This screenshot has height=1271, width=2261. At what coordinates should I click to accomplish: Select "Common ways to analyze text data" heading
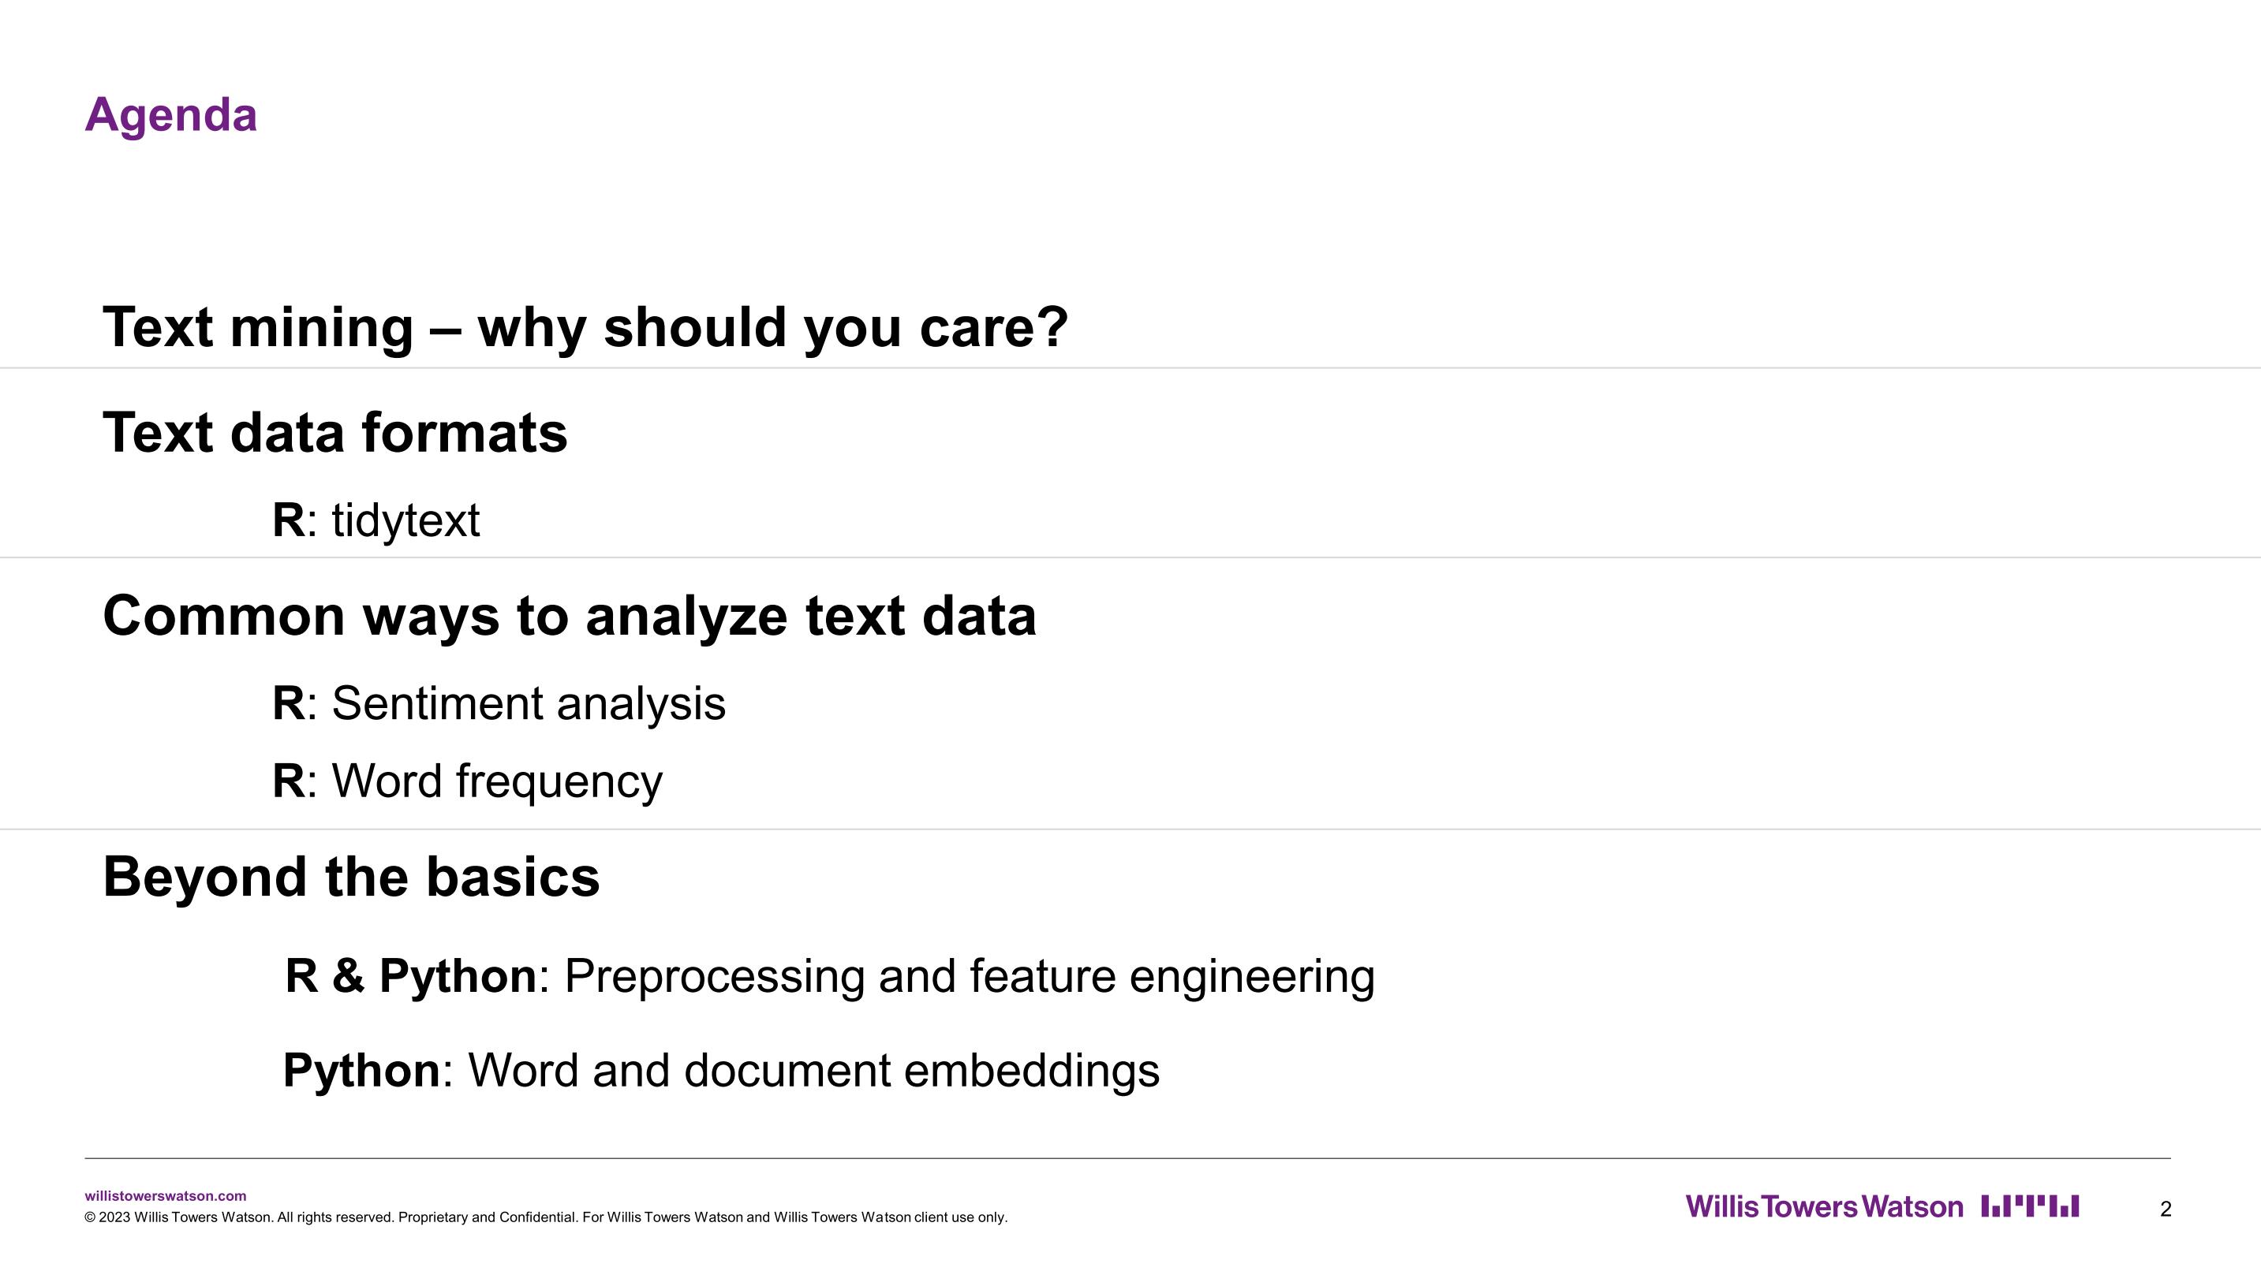[x=570, y=616]
